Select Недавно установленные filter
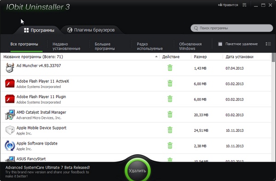 (66, 46)
